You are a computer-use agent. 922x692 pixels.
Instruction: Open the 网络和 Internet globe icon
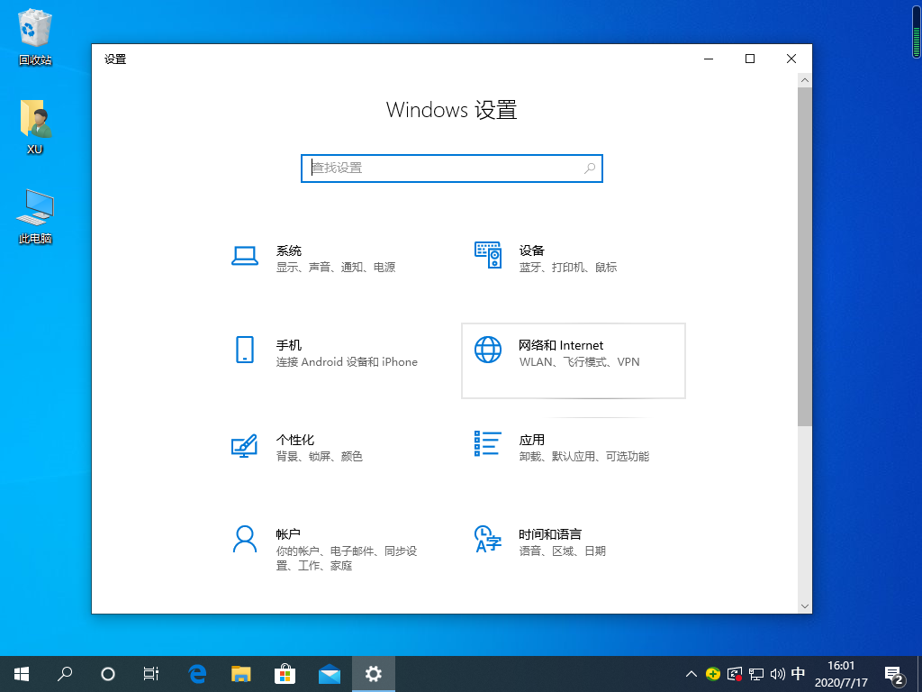coord(487,350)
